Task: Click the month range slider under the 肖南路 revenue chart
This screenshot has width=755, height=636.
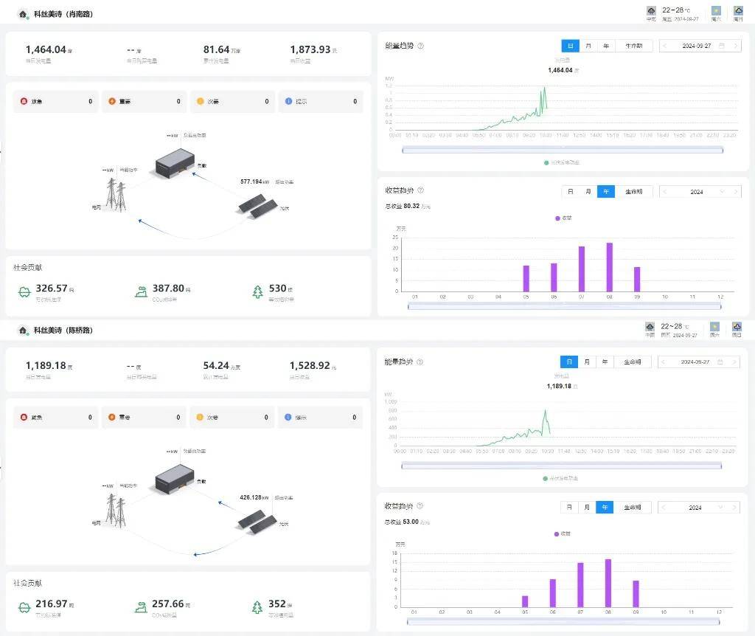Action: [564, 306]
